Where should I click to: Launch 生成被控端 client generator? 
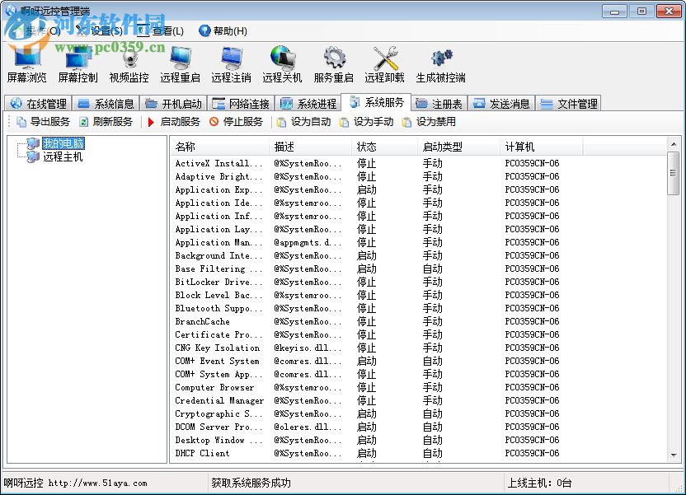point(439,64)
